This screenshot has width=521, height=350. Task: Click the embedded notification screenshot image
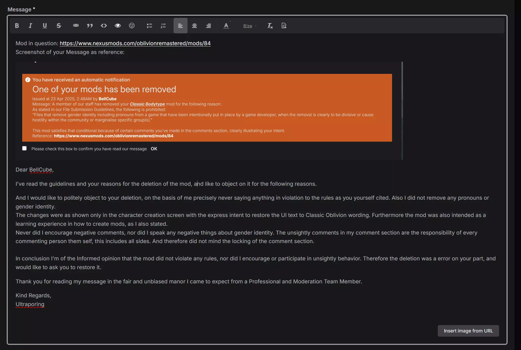[x=209, y=111]
